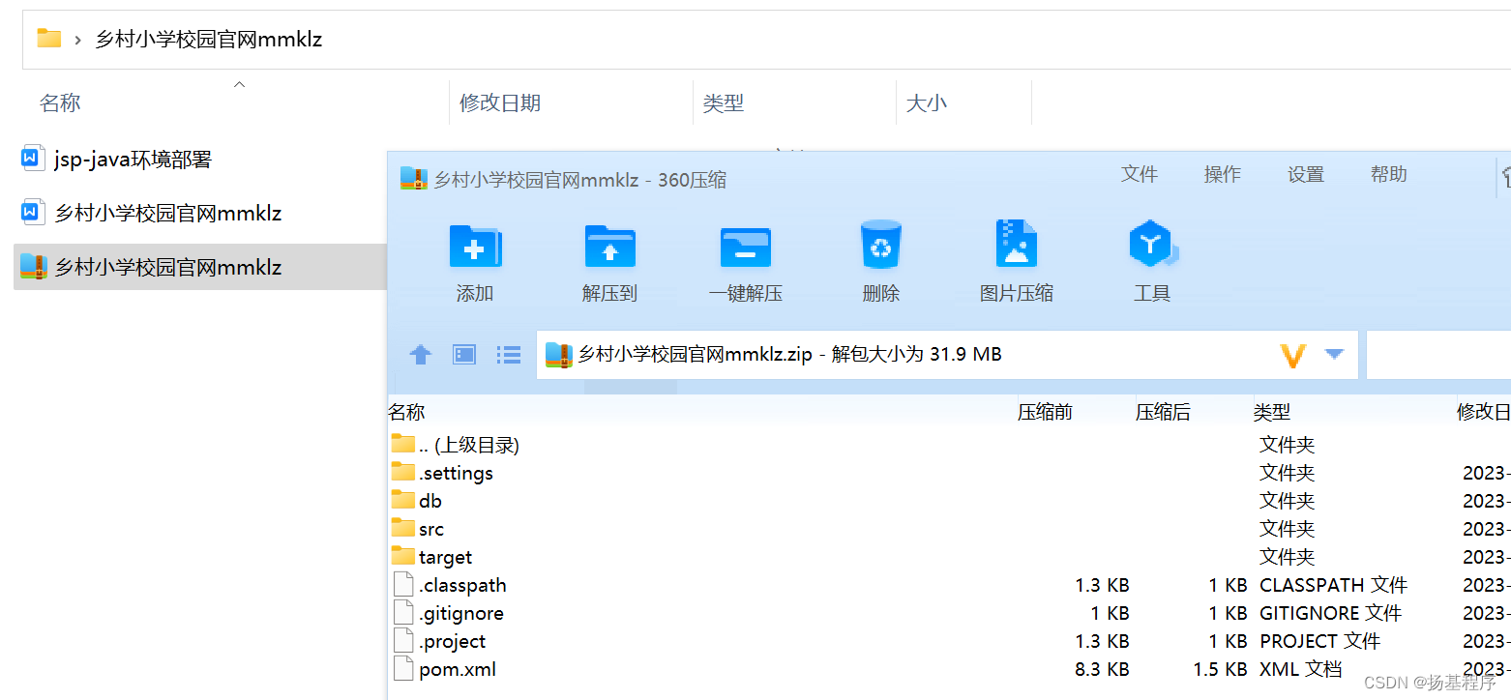Screen dimensions: 1511x700
Task: Open the .. 上级目录 parent folder entry
Action: [x=459, y=444]
